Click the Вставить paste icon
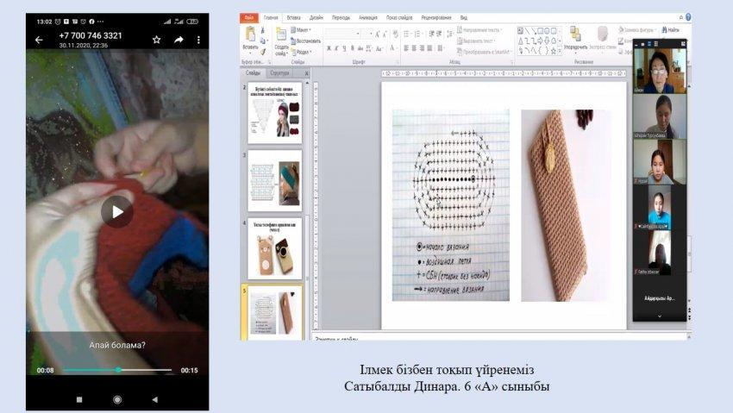The height and width of the screenshot is (413, 733). click(x=251, y=34)
